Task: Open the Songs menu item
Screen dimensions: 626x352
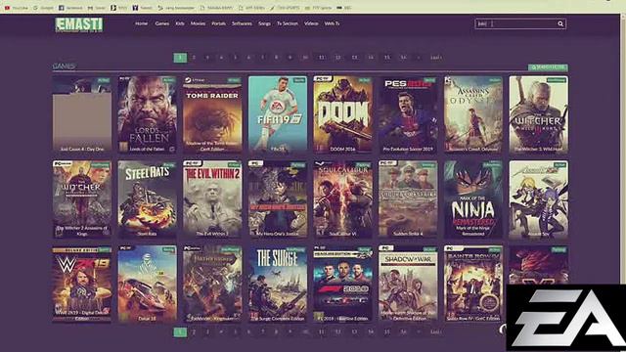Action: pyautogui.click(x=264, y=23)
